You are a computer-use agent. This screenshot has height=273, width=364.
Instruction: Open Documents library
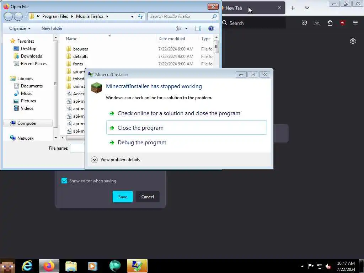tap(32, 86)
